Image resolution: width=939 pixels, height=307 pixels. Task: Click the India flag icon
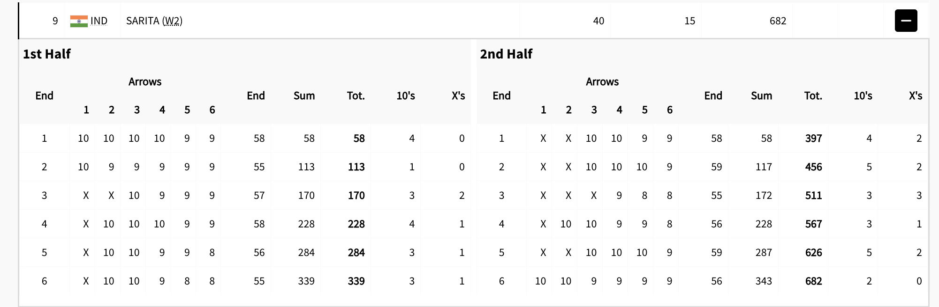79,21
